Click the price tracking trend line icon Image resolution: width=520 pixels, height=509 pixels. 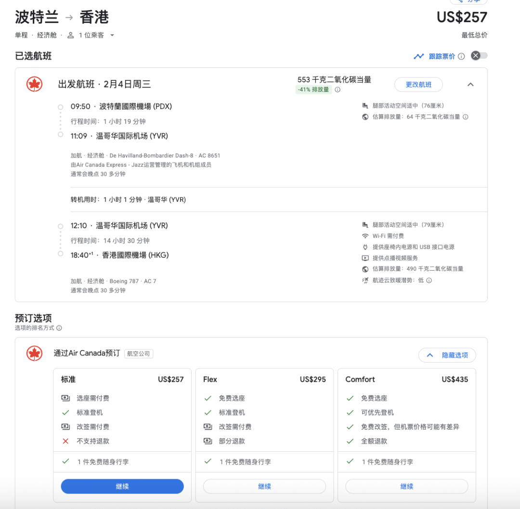coord(418,56)
